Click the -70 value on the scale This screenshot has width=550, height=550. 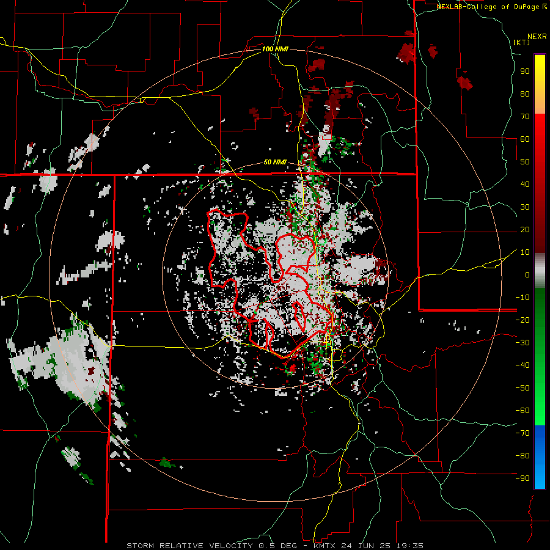[522, 433]
